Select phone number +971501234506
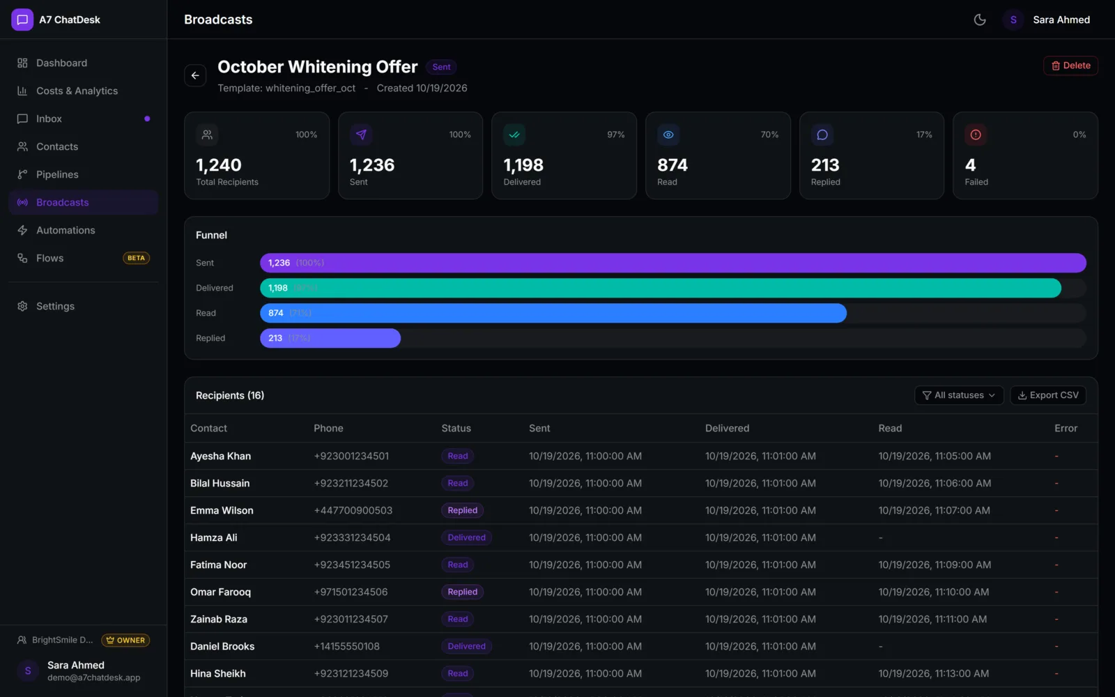This screenshot has height=697, width=1115. (351, 592)
